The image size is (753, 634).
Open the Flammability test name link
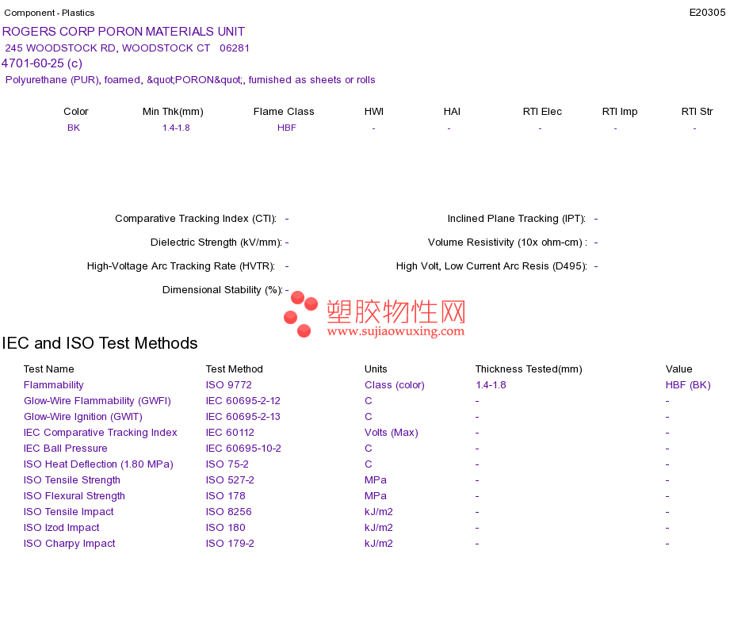tap(53, 385)
